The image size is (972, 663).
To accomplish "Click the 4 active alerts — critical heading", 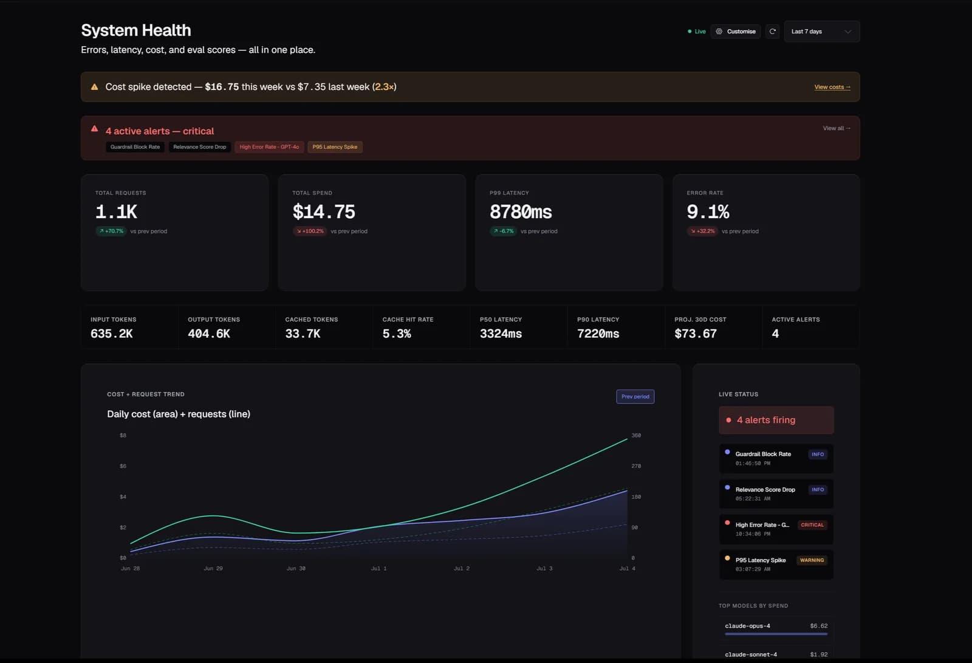I will coord(160,131).
